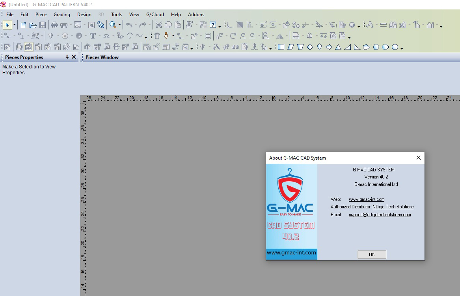Open the zoom magnifier dropdown arrow
This screenshot has width=460, height=296.
coord(120,25)
